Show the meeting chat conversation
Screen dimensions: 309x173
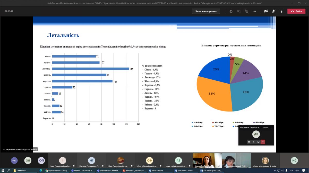click(239, 11)
